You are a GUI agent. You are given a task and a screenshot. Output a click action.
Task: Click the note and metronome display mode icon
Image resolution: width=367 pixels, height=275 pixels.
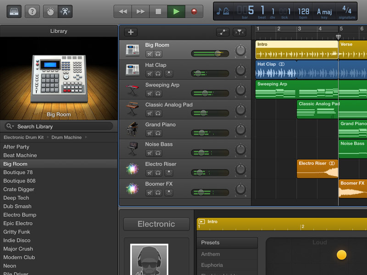click(x=223, y=11)
